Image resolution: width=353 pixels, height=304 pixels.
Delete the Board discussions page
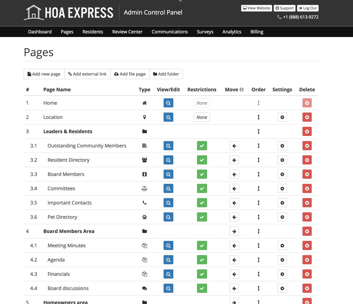[307, 288]
